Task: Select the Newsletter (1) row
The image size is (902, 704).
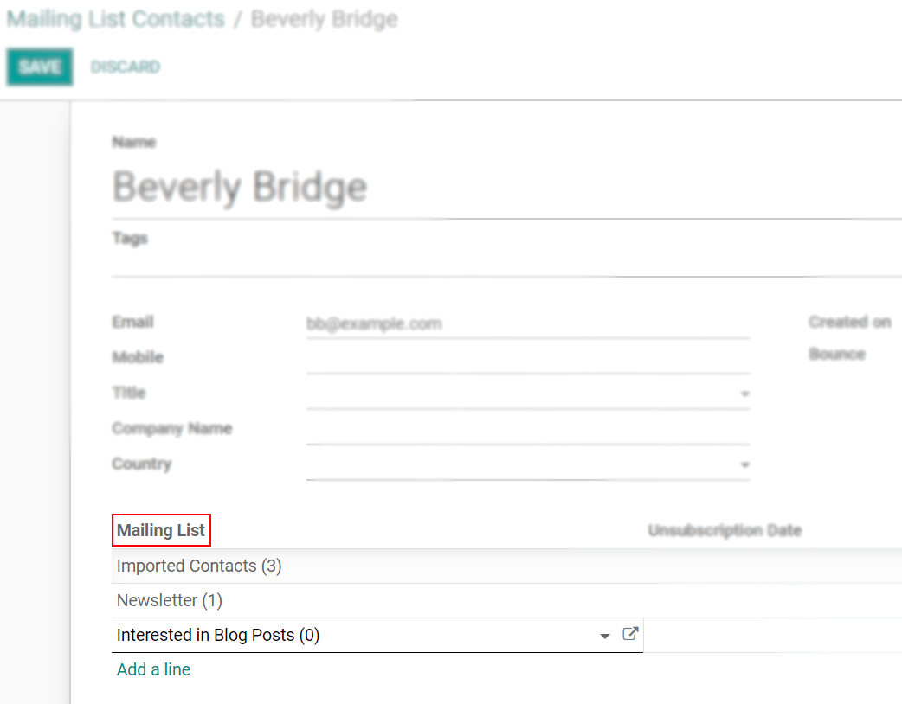Action: 170,600
